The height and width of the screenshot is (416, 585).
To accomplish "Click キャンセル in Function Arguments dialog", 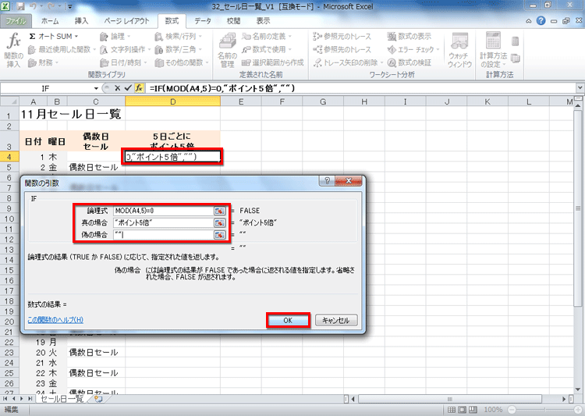I will coord(335,321).
